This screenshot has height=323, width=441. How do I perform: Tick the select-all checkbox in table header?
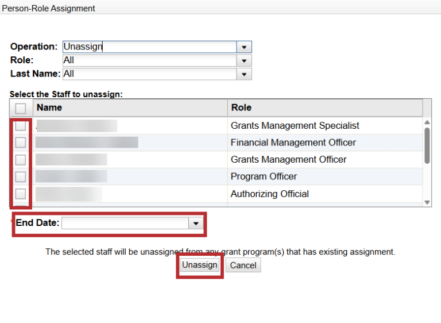[x=21, y=108]
